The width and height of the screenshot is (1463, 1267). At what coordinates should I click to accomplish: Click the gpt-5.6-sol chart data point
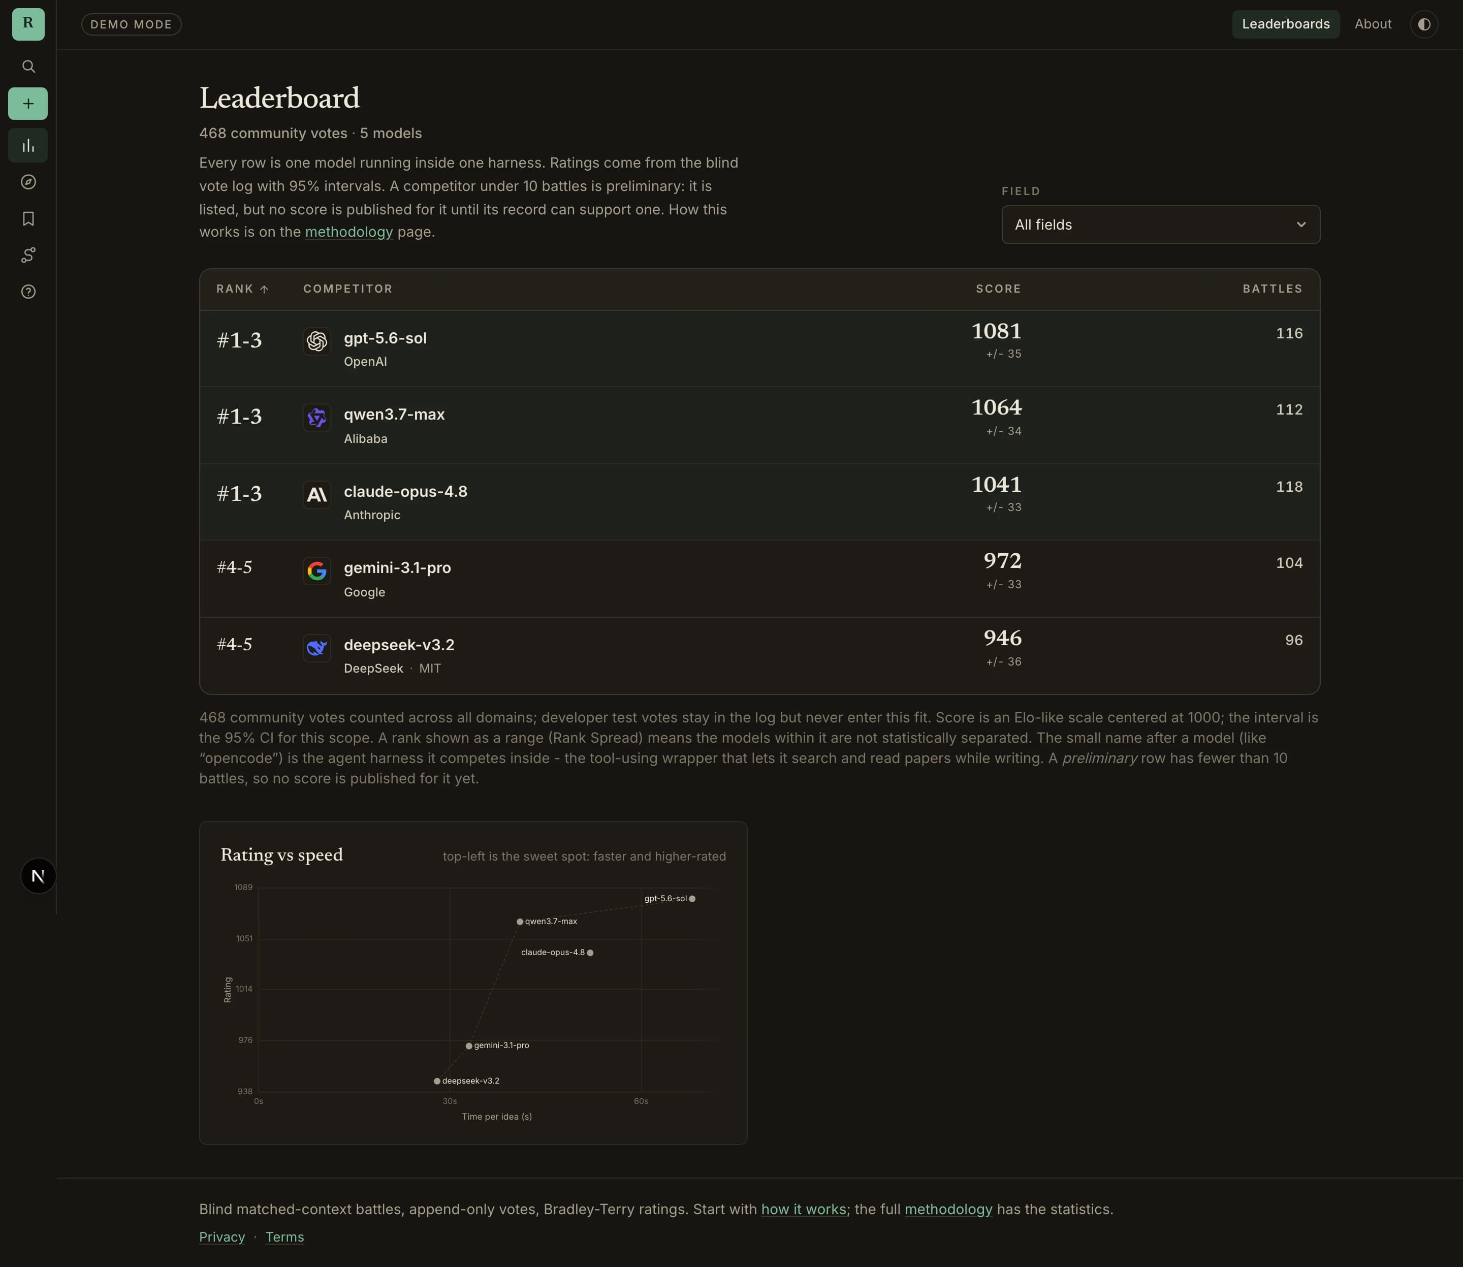pos(692,899)
